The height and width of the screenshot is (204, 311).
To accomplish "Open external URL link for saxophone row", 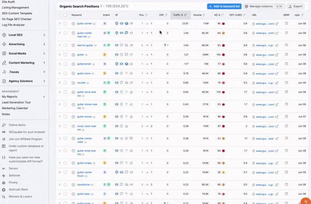I will pyautogui.click(x=277, y=185).
